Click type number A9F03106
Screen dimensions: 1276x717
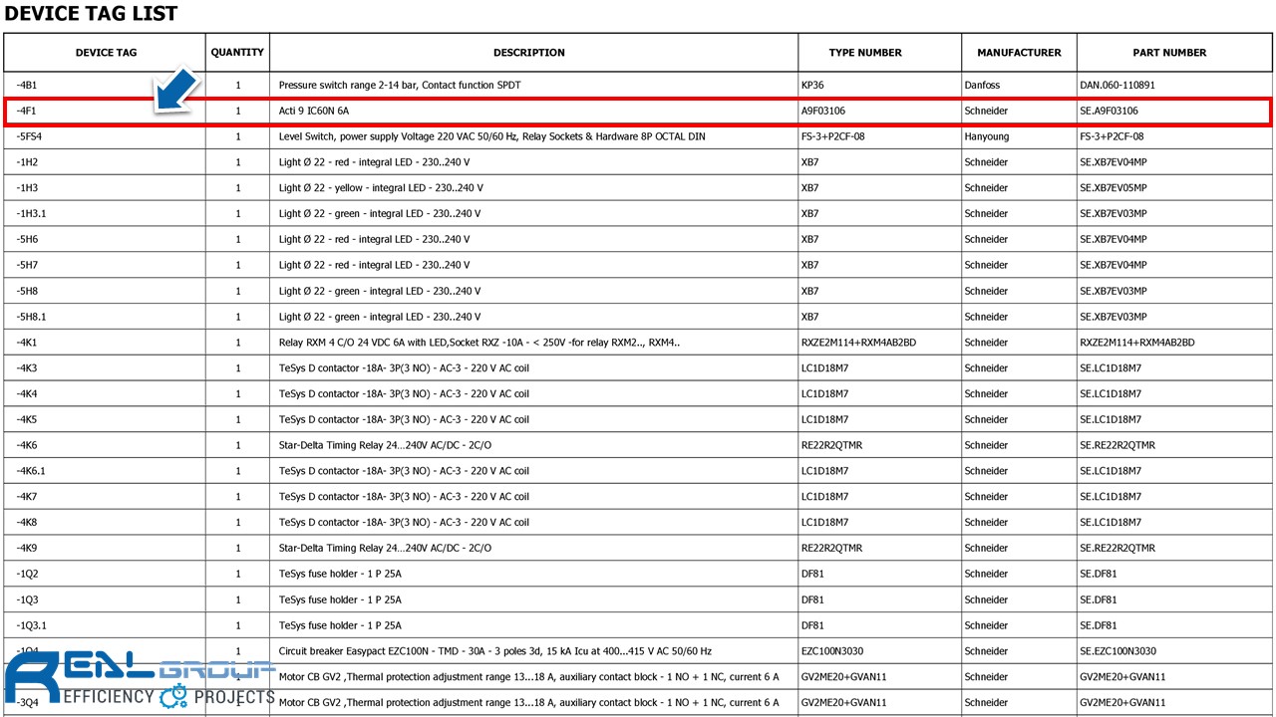(823, 112)
